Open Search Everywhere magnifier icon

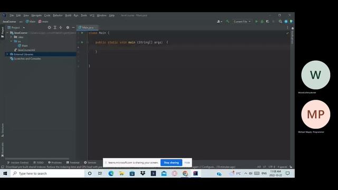coord(280,22)
